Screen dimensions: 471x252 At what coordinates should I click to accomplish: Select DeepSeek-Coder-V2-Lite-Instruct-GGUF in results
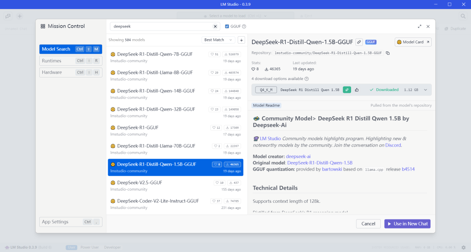coord(175,204)
